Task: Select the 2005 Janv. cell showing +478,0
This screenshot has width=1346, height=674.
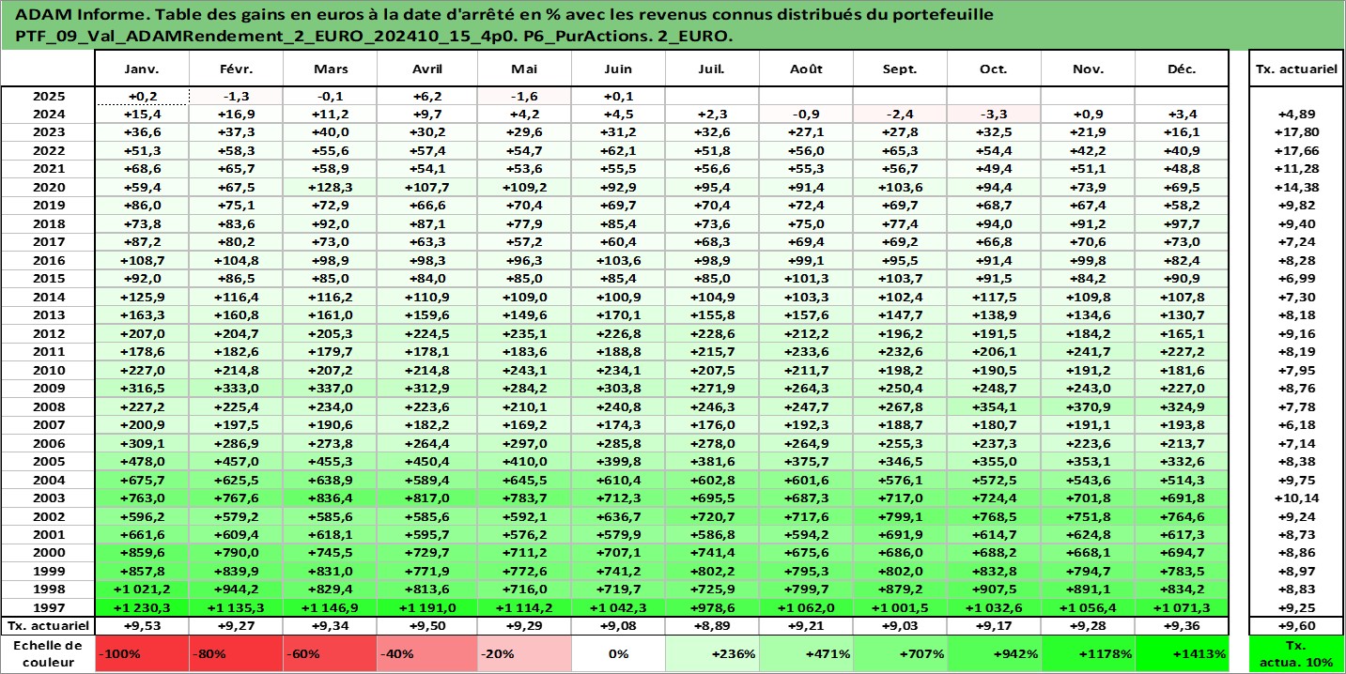Action: pos(142,462)
